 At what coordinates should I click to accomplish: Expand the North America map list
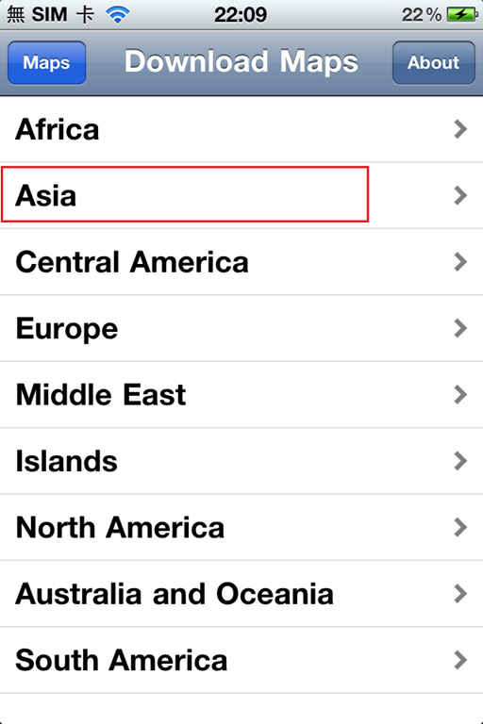tap(241, 527)
